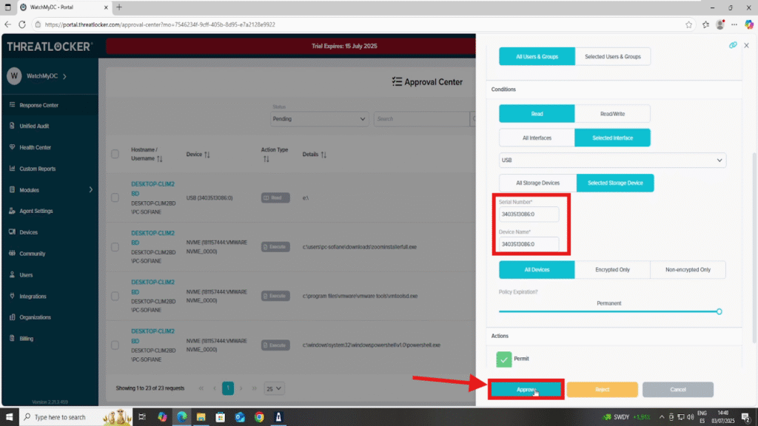This screenshot has width=758, height=426.
Task: Click the Modules sidebar item
Action: point(29,190)
